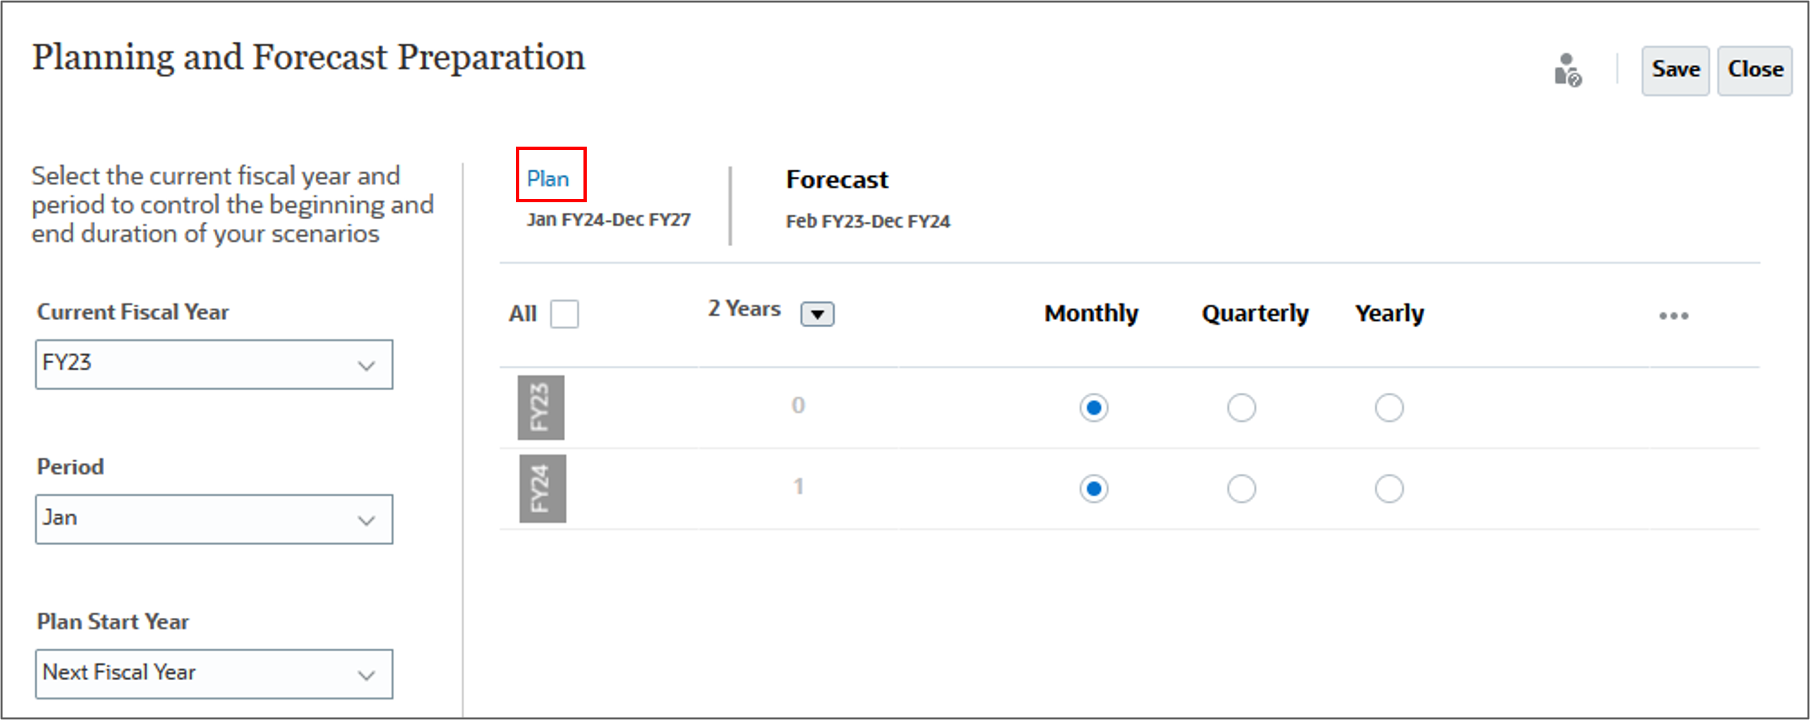
Task: Click the FY24 row label tile
Action: 541,488
